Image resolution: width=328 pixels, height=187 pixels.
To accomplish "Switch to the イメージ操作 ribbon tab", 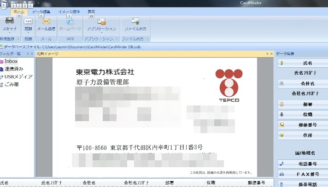I will click(x=69, y=12).
